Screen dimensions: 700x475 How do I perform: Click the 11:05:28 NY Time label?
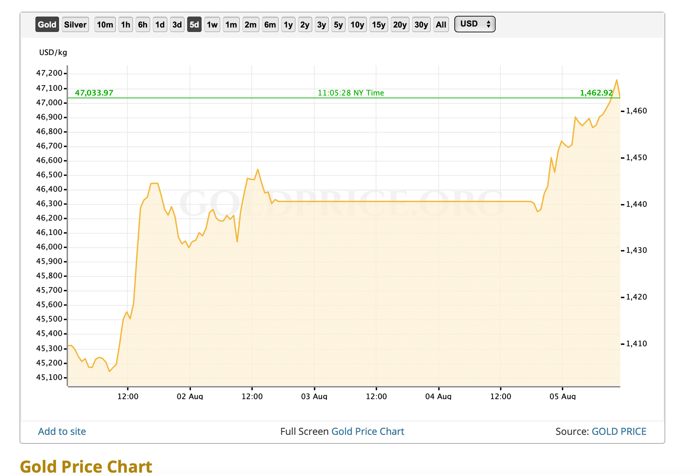point(351,93)
